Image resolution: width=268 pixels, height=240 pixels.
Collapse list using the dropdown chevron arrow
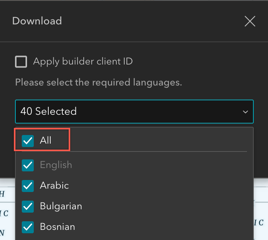click(245, 112)
